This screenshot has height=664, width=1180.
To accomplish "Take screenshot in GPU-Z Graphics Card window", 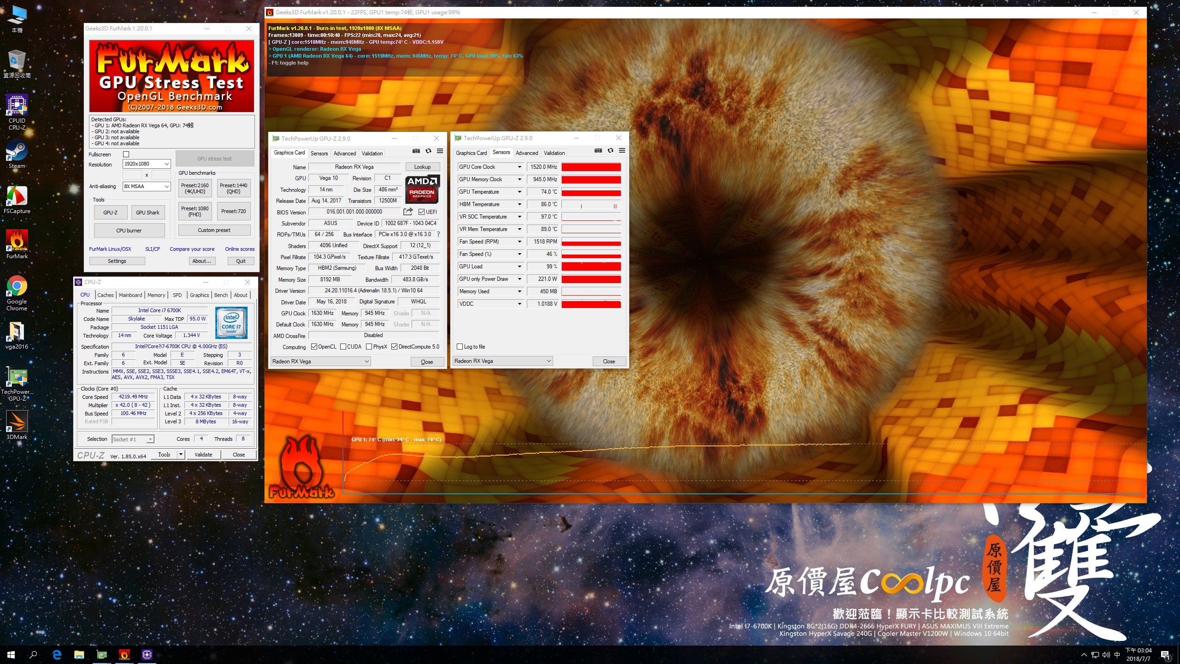I will pyautogui.click(x=416, y=151).
